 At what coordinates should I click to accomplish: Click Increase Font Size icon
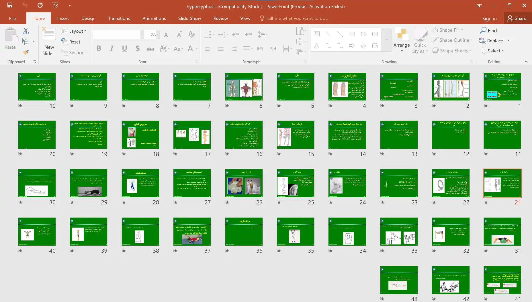point(166,35)
